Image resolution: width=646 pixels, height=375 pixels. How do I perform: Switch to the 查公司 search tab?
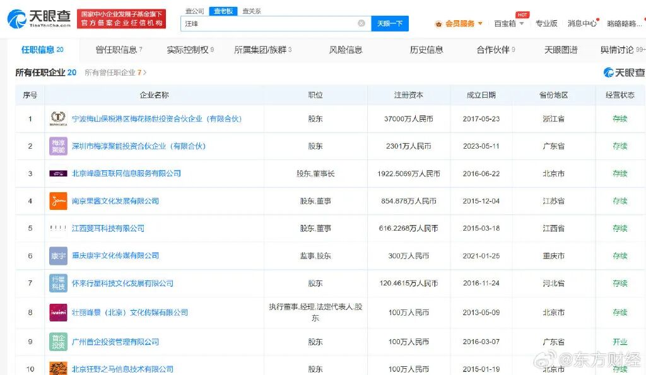pos(194,11)
